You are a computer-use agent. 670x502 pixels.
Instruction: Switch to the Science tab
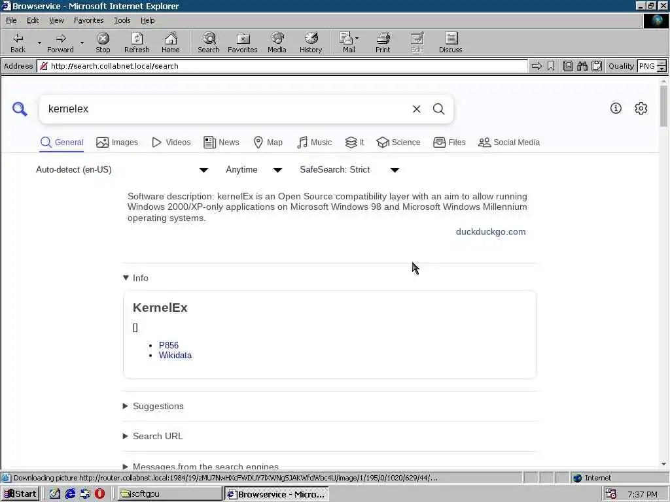click(x=398, y=142)
